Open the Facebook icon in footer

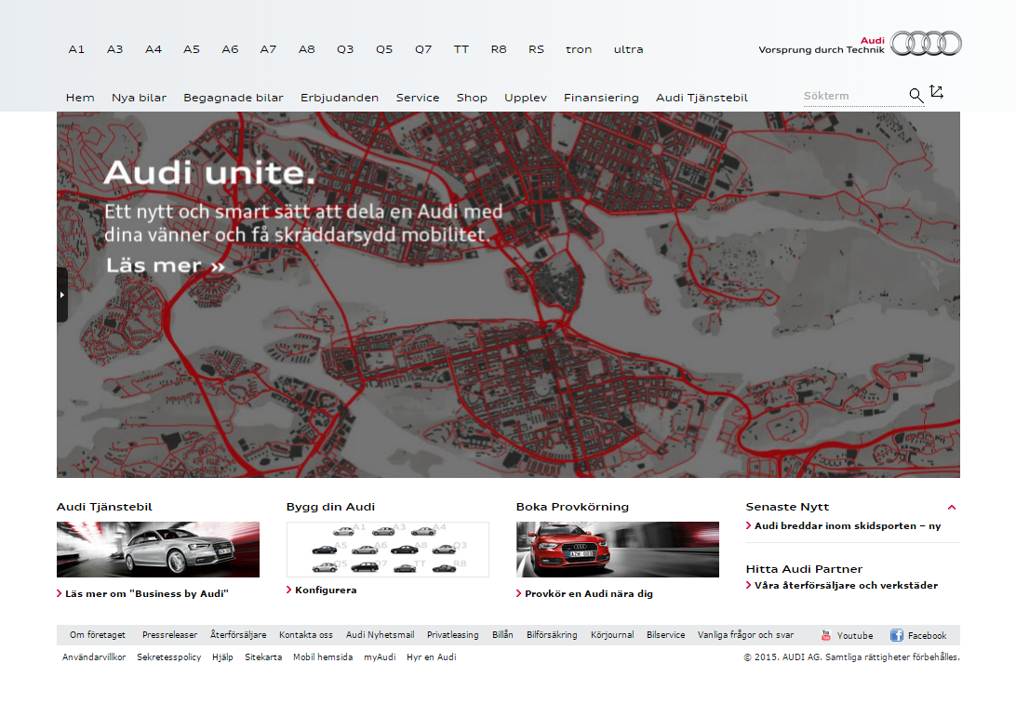[x=897, y=636]
